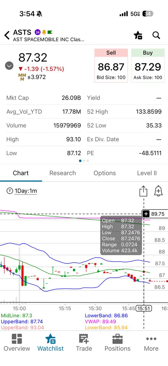This screenshot has height=366, width=168.
Task: Switch to the Options tab
Action: pos(105,173)
